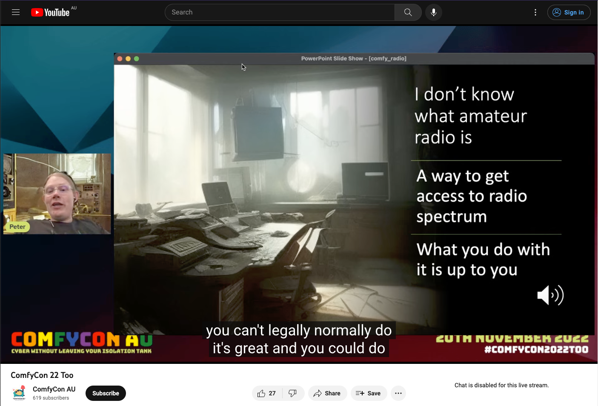Image resolution: width=598 pixels, height=406 pixels.
Task: Click the ComfyCon 22 Too video title
Action: coord(42,375)
